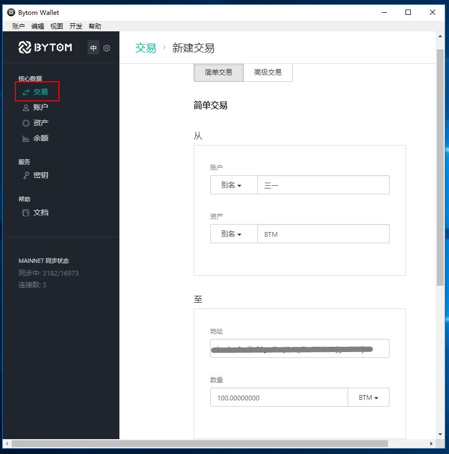
Task: Click the 数量 amount field showing 100.00000000
Action: 279,397
